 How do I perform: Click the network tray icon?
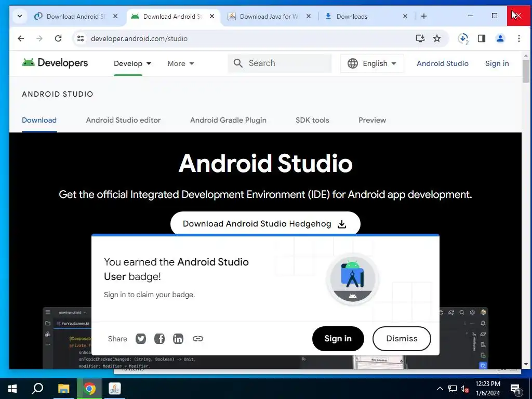[453, 389]
